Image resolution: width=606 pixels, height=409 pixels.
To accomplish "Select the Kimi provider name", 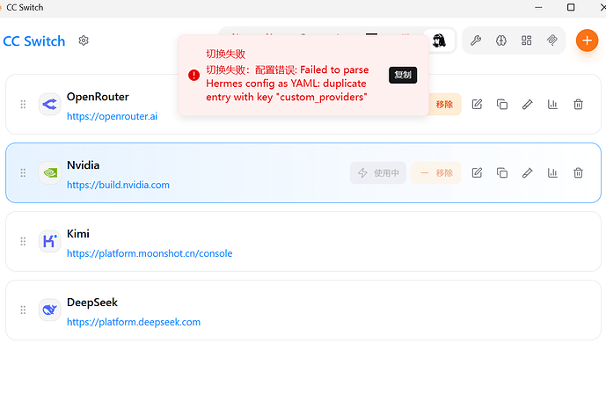I will point(78,233).
